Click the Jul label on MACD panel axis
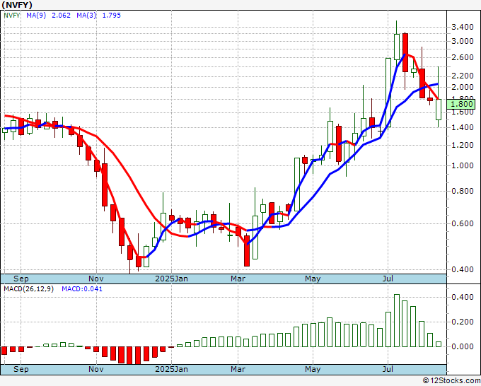 388,369
